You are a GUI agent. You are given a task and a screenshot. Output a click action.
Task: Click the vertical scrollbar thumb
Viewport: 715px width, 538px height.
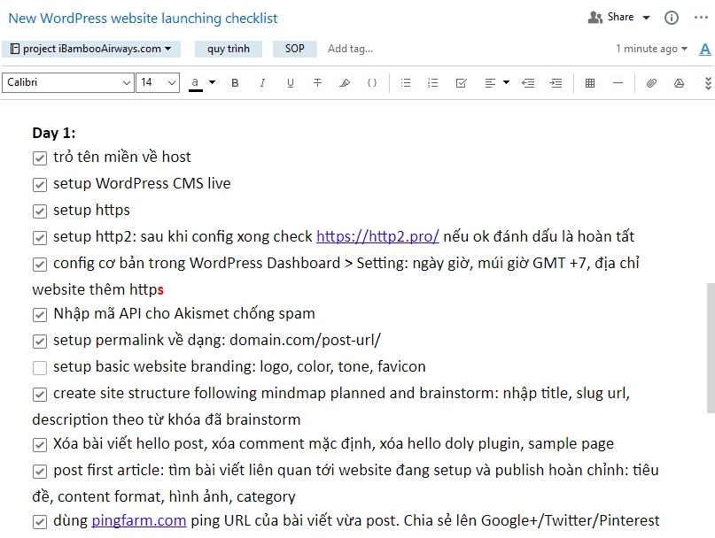tap(711, 348)
